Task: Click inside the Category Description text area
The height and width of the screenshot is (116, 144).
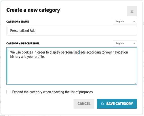Action: tap(72, 66)
